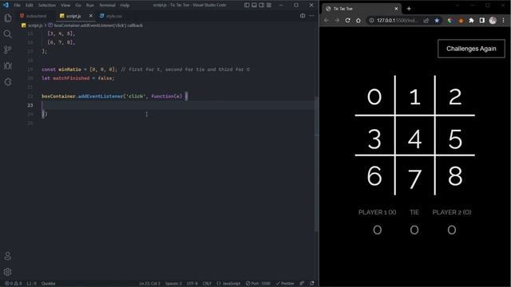Open the Terminal menu
Screen dimensions: 511x287
click(x=107, y=6)
